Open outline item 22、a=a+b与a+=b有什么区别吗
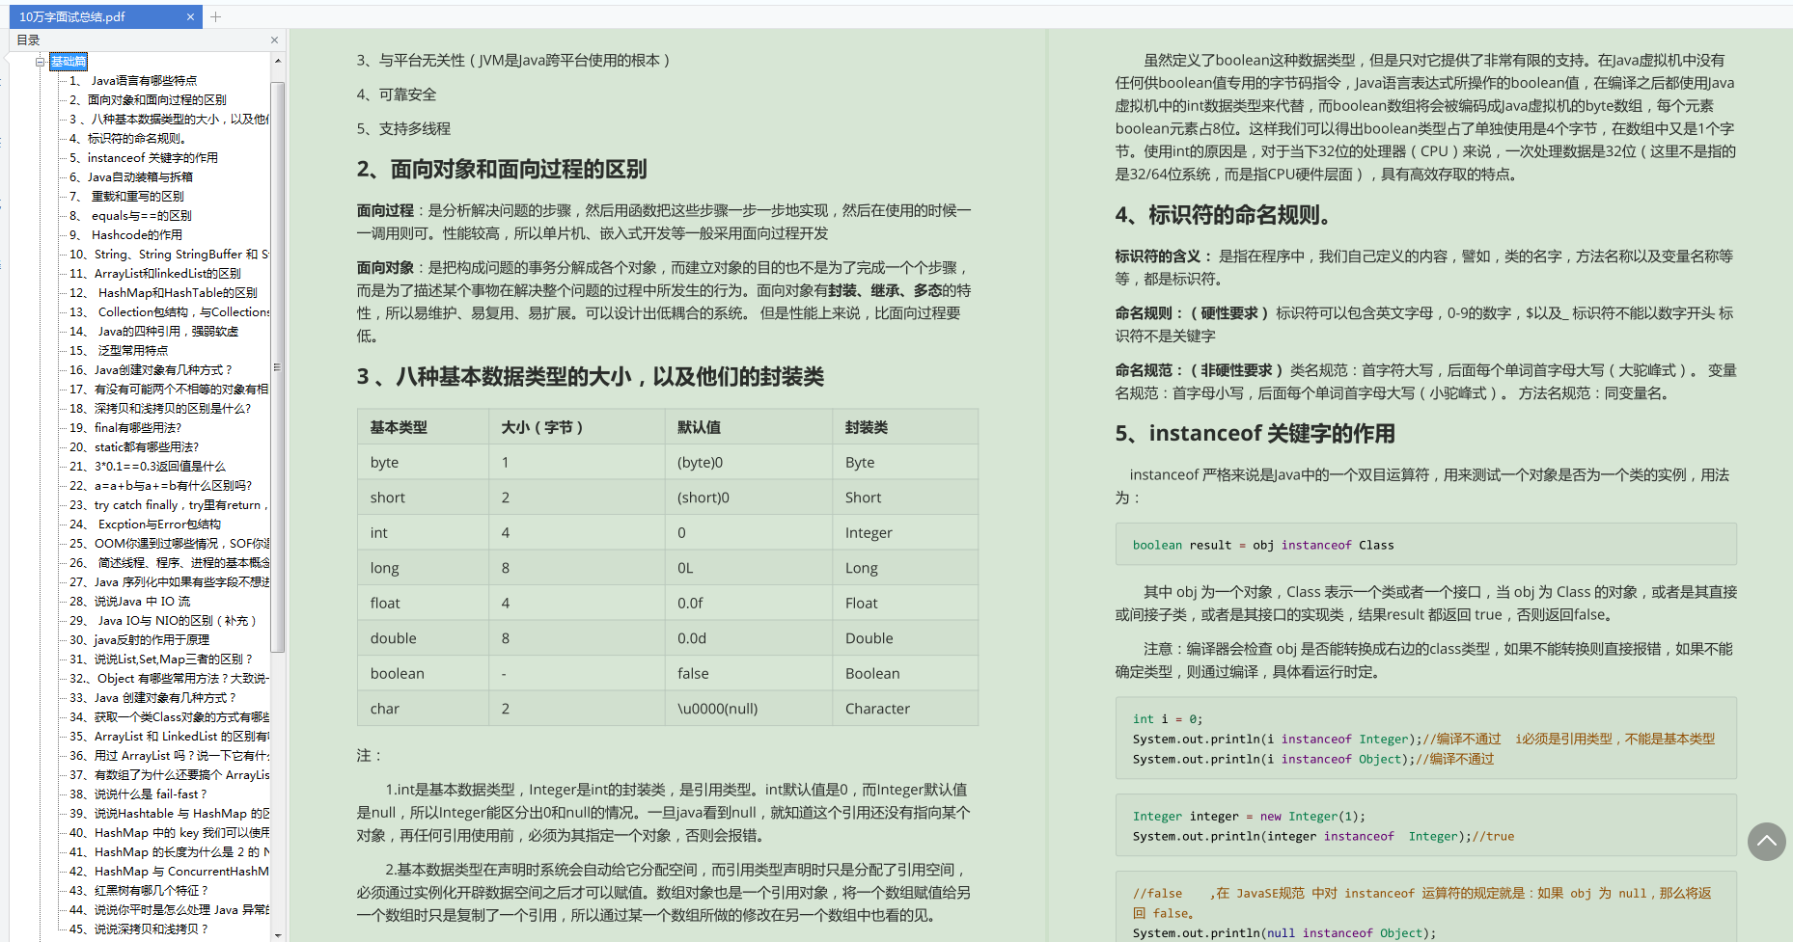1793x942 pixels. click(160, 486)
